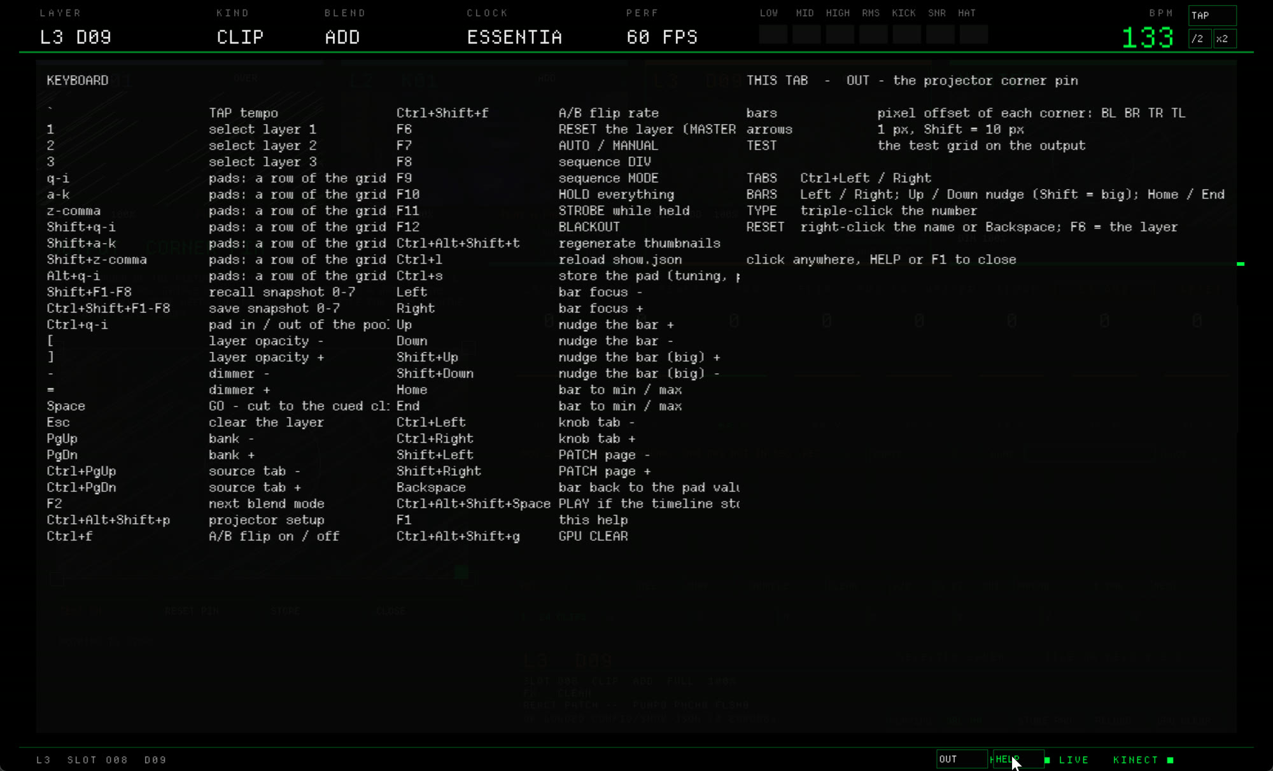1273x771 pixels.
Task: Click the MID band meter box
Action: click(806, 34)
